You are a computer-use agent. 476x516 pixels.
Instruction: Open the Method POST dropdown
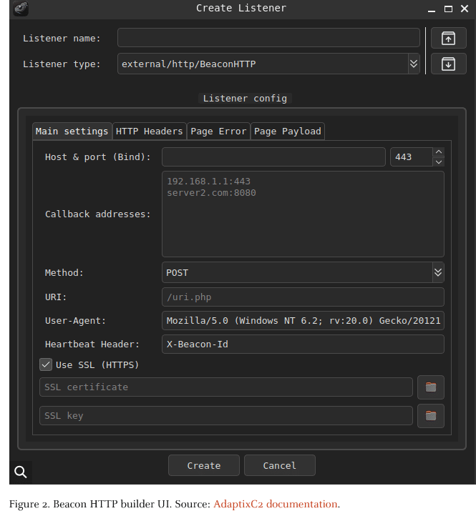[438, 272]
